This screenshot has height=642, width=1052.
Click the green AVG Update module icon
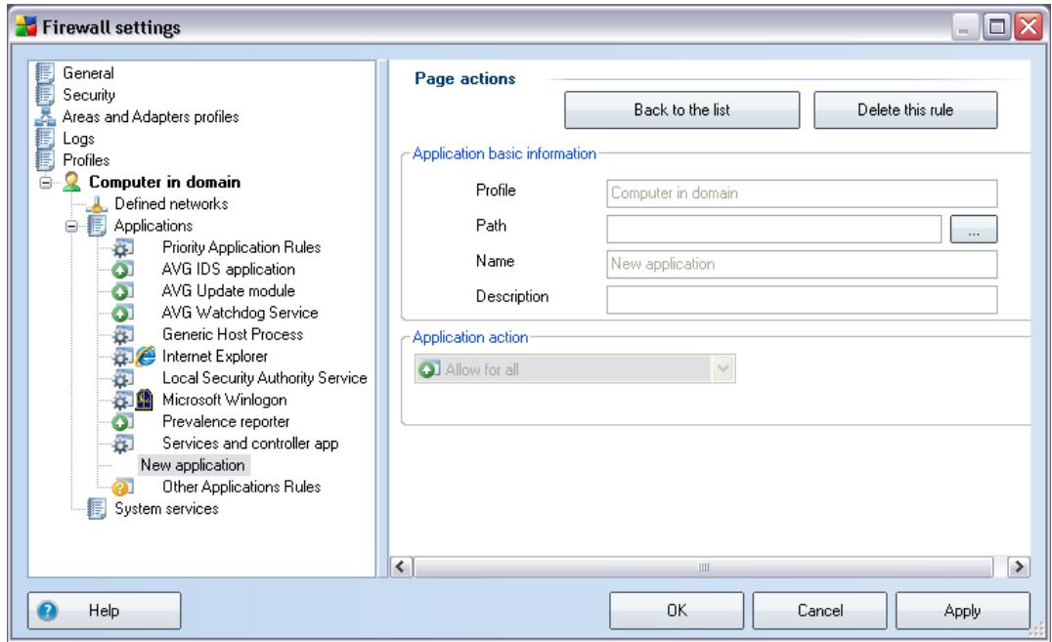click(122, 291)
